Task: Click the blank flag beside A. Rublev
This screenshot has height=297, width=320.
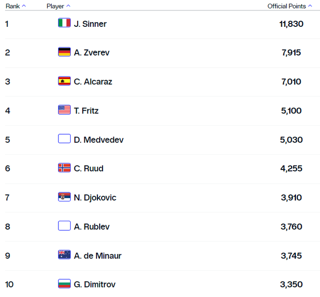Action: pyautogui.click(x=64, y=226)
